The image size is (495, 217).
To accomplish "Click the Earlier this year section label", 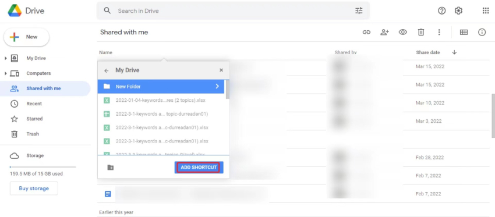I will [x=116, y=212].
